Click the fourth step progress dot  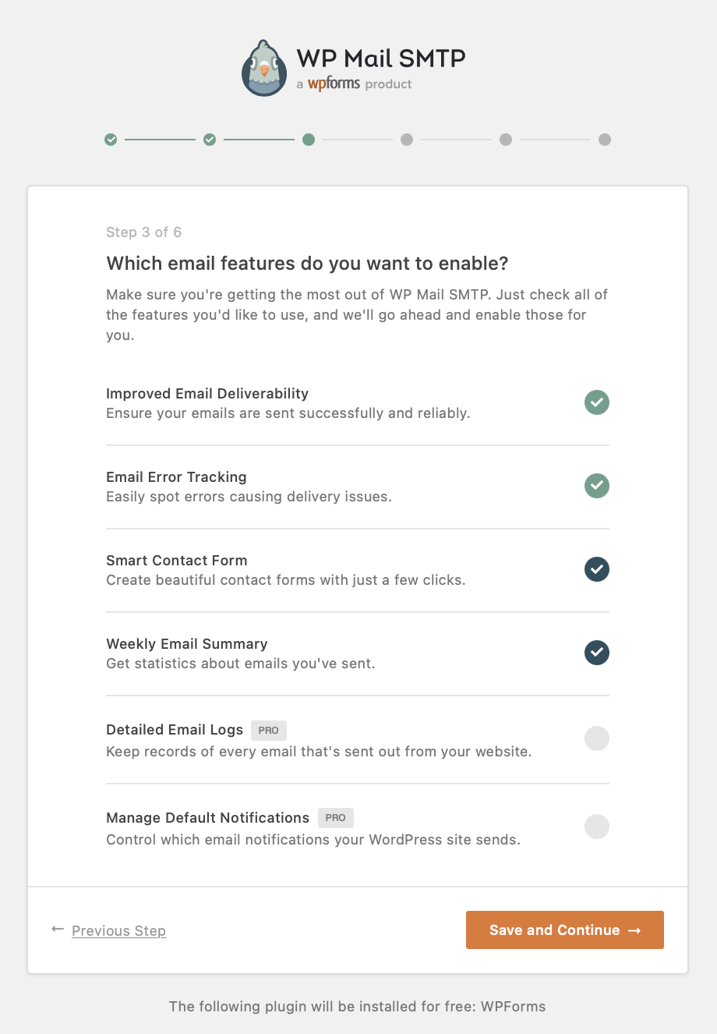point(406,140)
